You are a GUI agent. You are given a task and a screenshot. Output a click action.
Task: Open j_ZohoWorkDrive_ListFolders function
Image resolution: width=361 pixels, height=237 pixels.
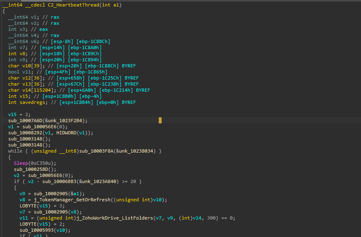115,218
